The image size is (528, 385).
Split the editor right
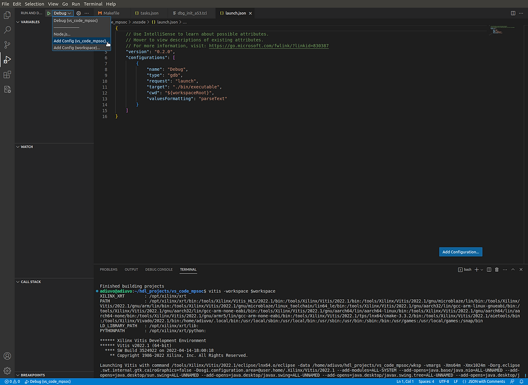pyautogui.click(x=513, y=13)
